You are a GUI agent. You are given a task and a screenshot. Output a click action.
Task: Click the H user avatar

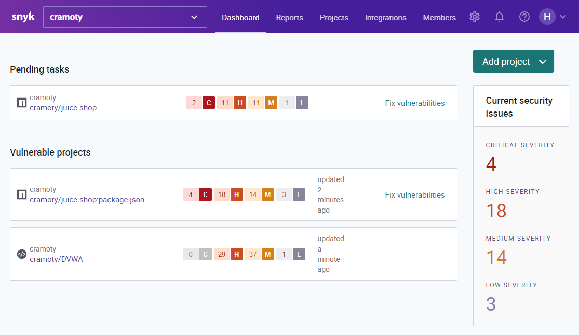point(547,17)
